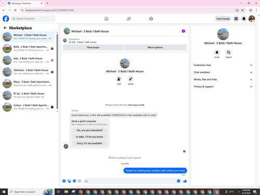This screenshot has width=260, height=195.
Task: Expand the Chat members section
Action: (223, 72)
